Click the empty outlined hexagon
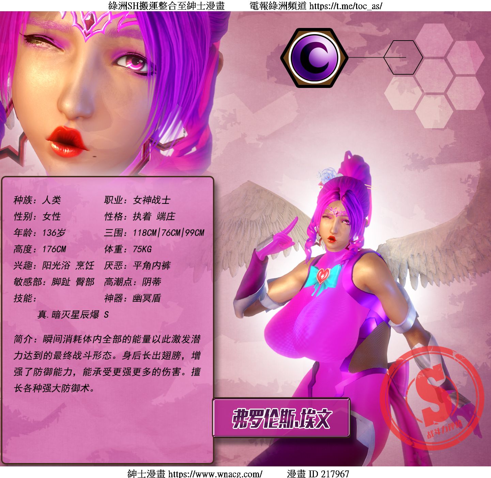The height and width of the screenshot is (478, 491). click(403, 58)
